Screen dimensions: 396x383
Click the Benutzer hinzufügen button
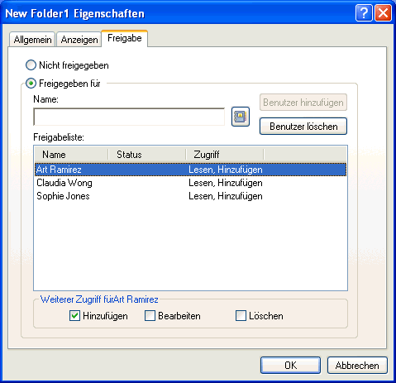click(x=303, y=103)
